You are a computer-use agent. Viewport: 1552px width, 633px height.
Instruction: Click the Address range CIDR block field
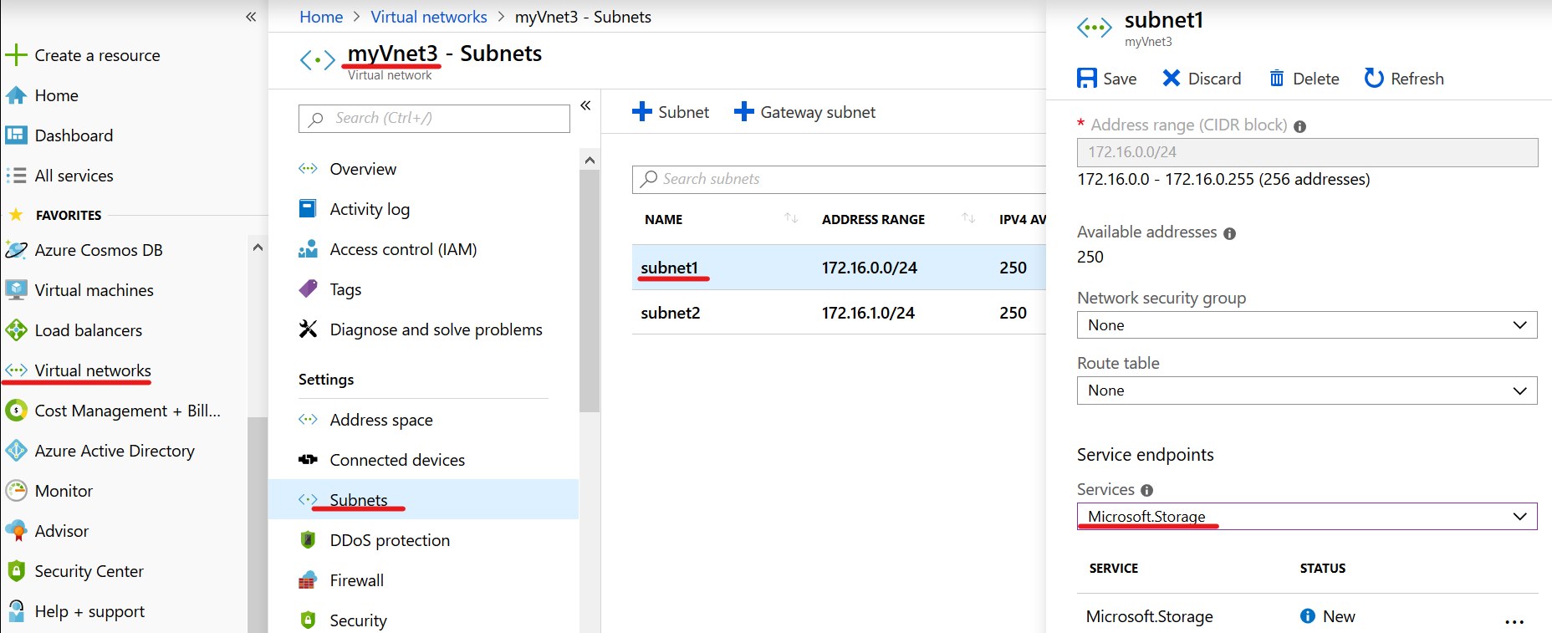1307,152
